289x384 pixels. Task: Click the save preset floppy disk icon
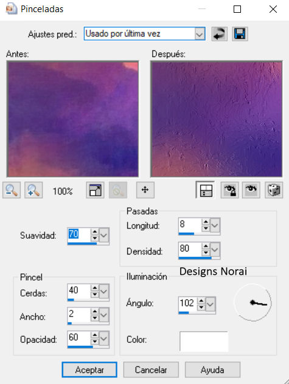(x=240, y=34)
